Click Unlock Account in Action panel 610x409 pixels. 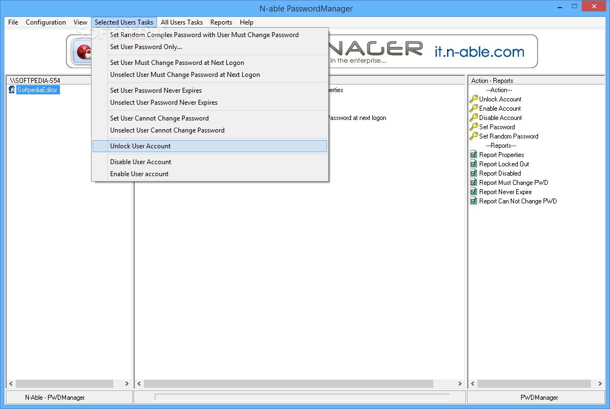(x=500, y=99)
